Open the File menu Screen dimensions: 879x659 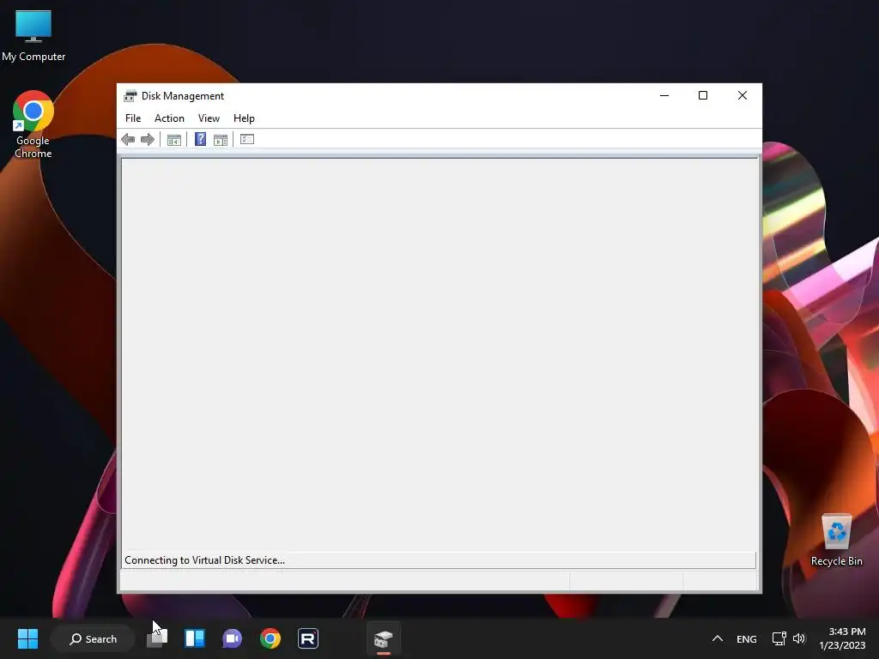[x=133, y=118]
